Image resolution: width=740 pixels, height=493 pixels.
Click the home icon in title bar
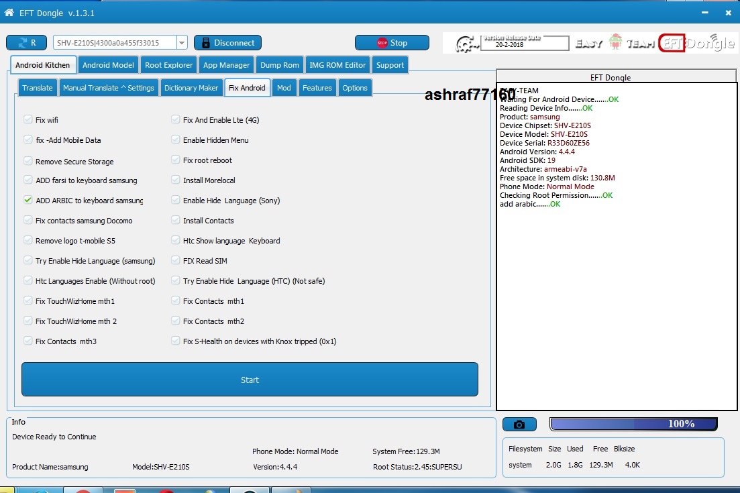click(9, 13)
